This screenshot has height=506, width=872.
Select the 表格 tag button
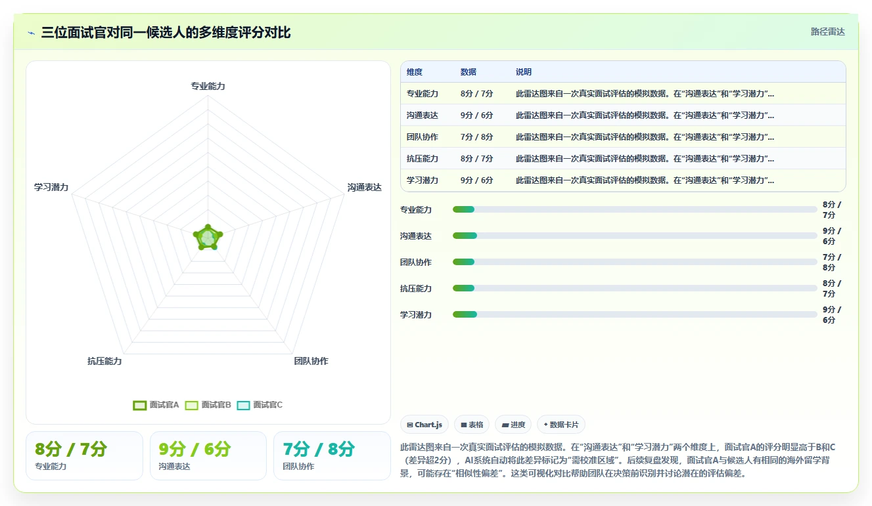(x=472, y=425)
